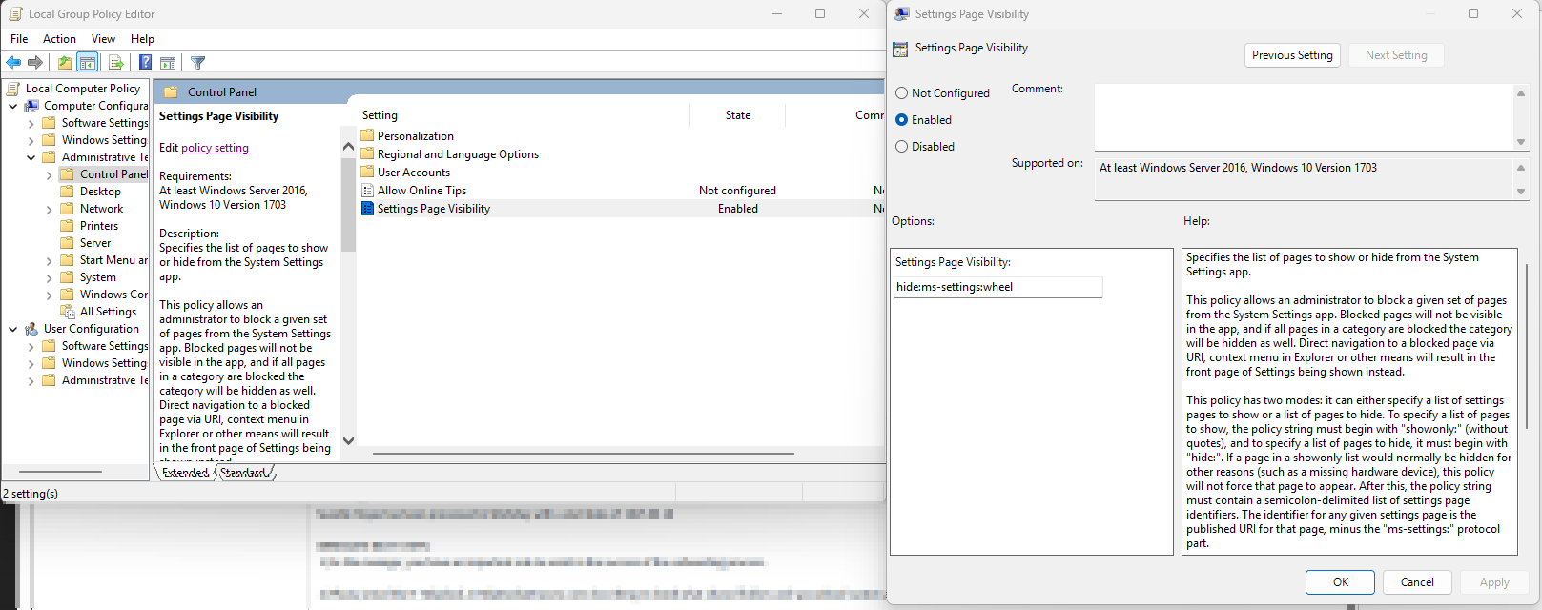
Task: Open the View menu
Action: (x=103, y=39)
